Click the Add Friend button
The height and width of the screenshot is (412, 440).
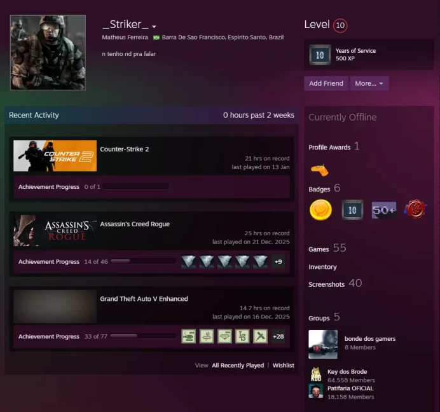coord(326,83)
